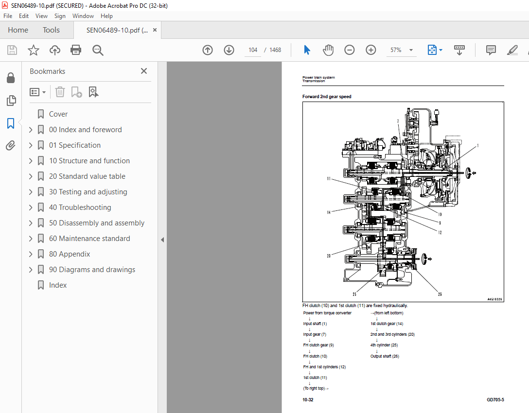Open the Page Thumbnails panel

pyautogui.click(x=11, y=101)
